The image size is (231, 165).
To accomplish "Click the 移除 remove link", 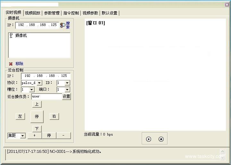I will coord(20,64).
